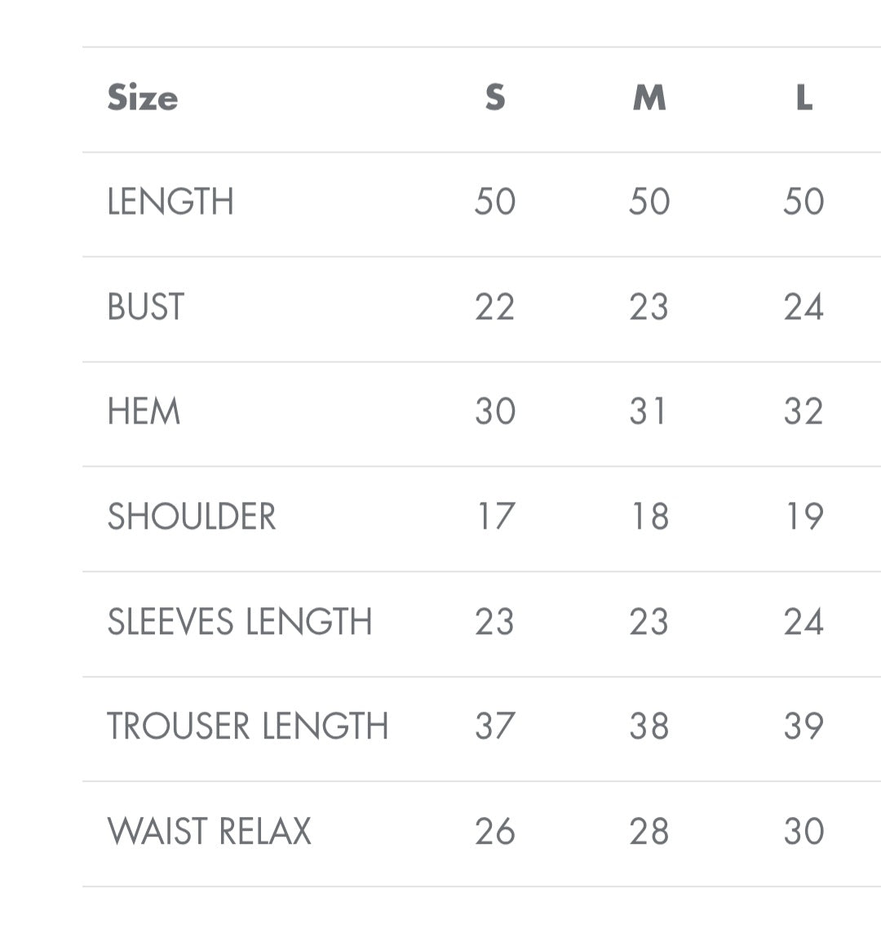
Task: Click the trouser length value for size S
Action: pos(495,726)
